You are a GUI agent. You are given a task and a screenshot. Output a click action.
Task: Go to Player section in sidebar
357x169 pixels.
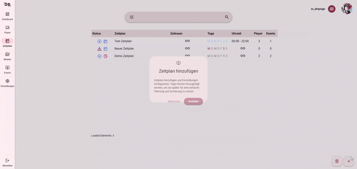point(7,28)
